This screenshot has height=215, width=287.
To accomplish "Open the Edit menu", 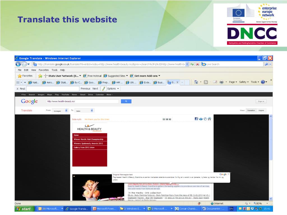I will tap(26, 70).
